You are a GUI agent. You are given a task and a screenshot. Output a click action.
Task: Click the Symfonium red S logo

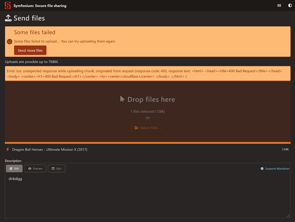pyautogui.click(x=8, y=5)
